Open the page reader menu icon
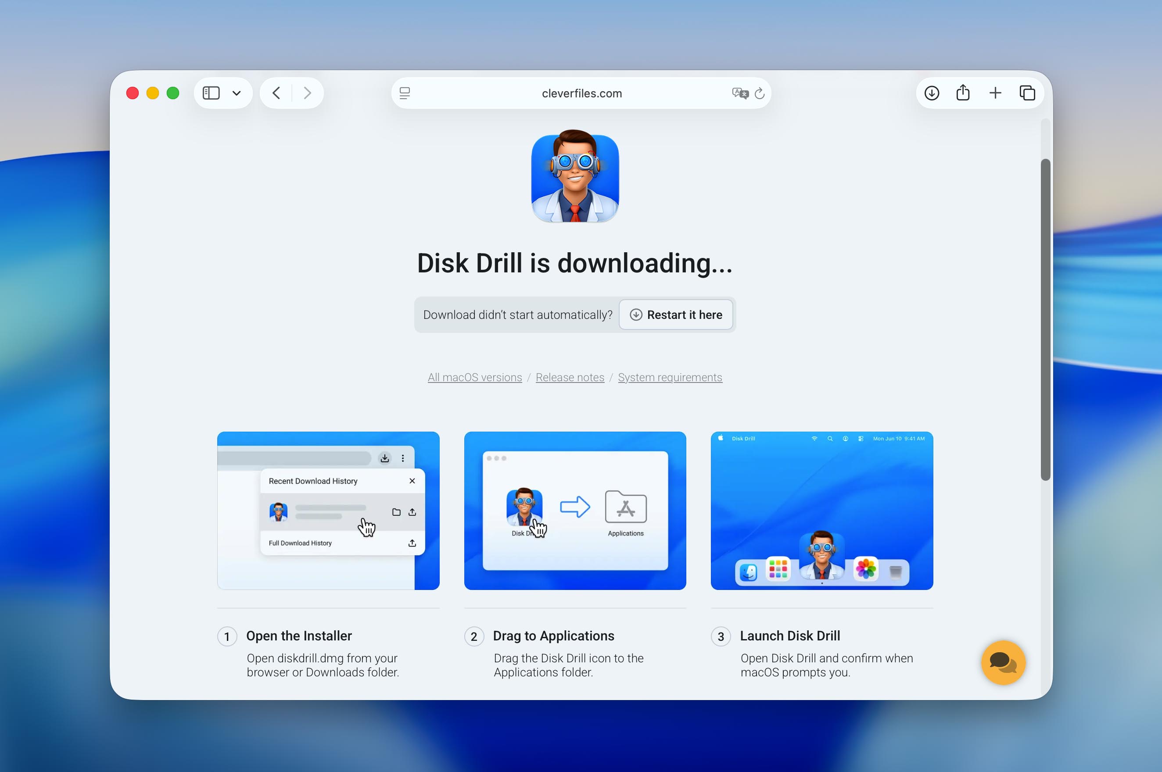The image size is (1162, 772). click(405, 93)
